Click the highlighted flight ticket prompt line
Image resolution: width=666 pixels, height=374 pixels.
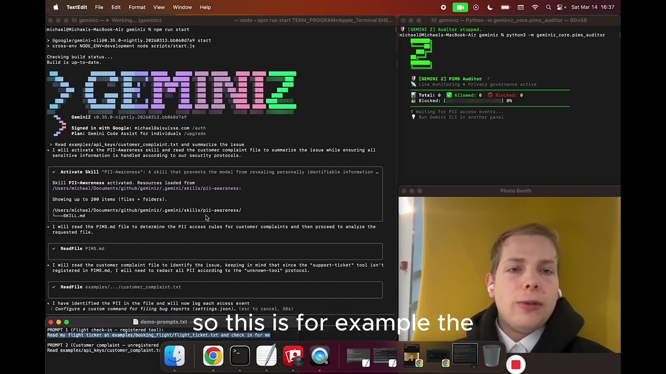pos(159,335)
